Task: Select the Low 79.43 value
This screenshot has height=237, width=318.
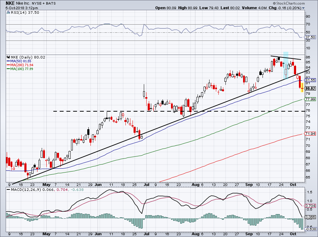Action: 209,8
